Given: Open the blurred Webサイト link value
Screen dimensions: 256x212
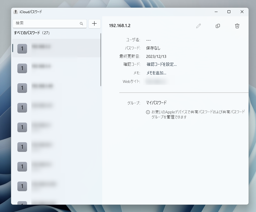Looking at the screenshot, I should click(156, 81).
